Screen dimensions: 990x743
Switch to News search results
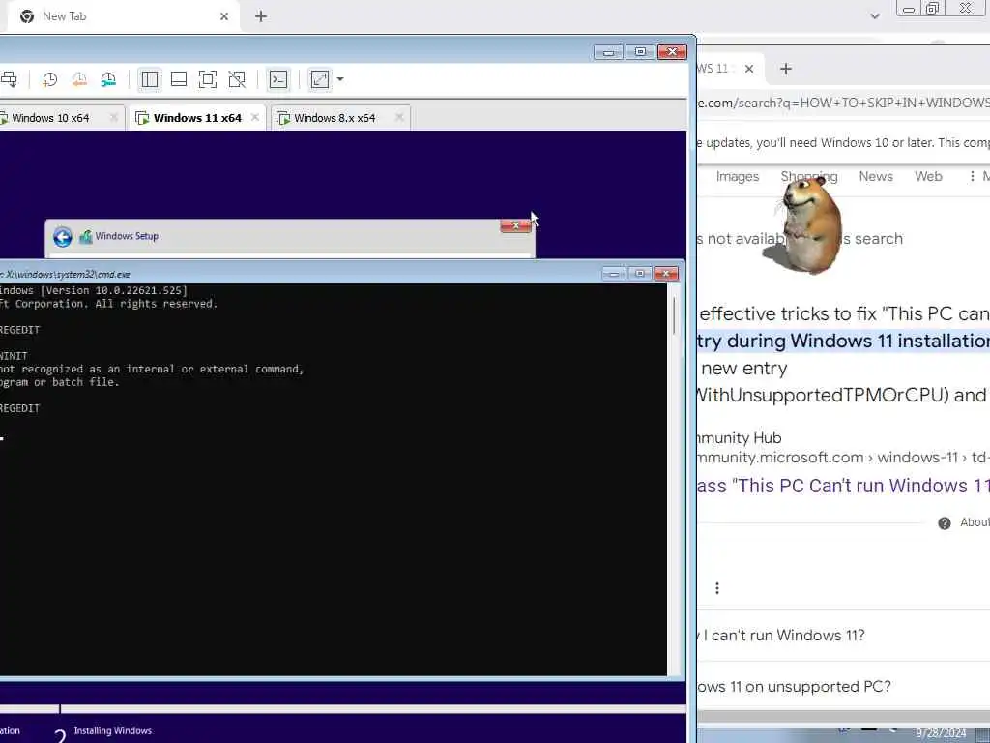[x=876, y=177]
